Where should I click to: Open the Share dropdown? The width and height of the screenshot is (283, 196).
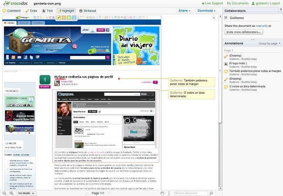tap(184, 11)
